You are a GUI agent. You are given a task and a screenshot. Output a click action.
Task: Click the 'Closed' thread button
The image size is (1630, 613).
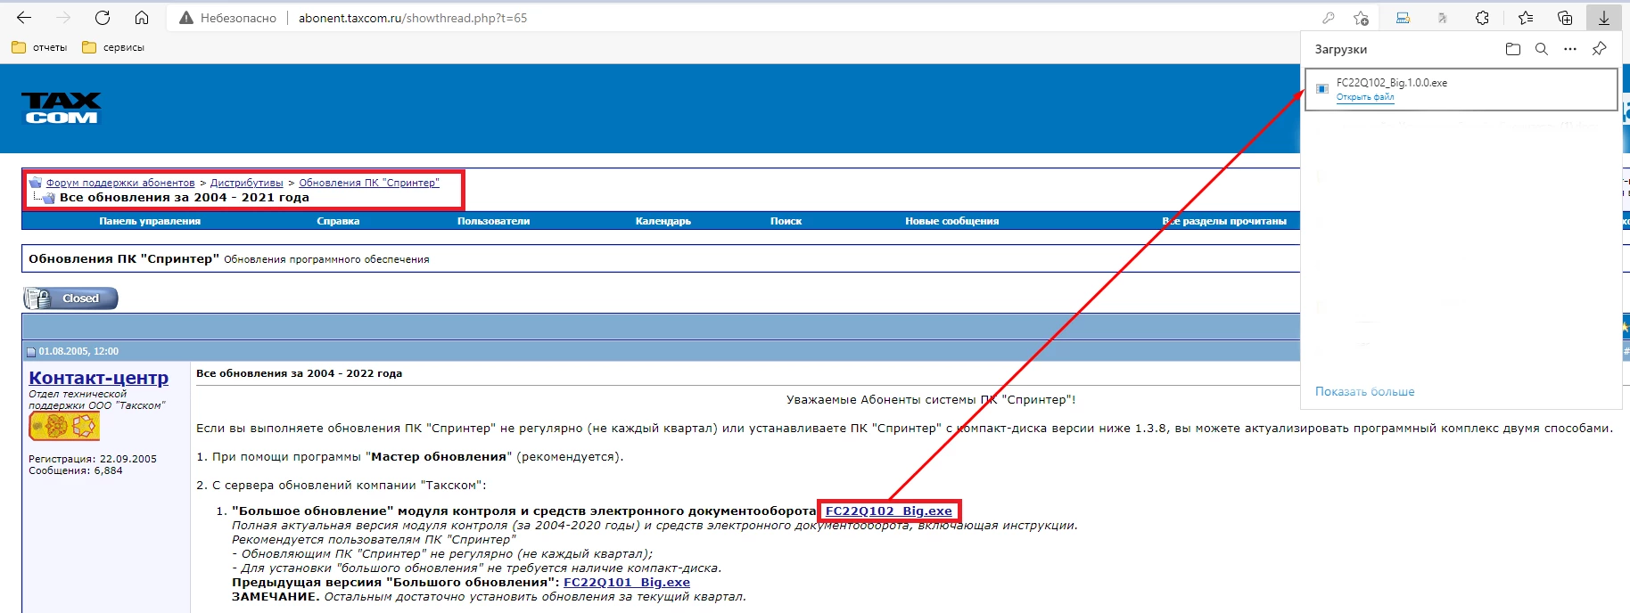(x=71, y=298)
